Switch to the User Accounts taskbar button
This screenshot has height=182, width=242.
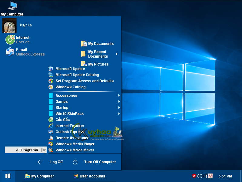pos(93,176)
